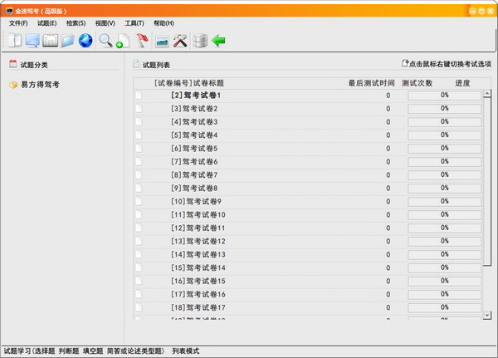Select the row [15]驾考试卷14
The width and height of the screenshot is (498, 358).
click(x=308, y=267)
